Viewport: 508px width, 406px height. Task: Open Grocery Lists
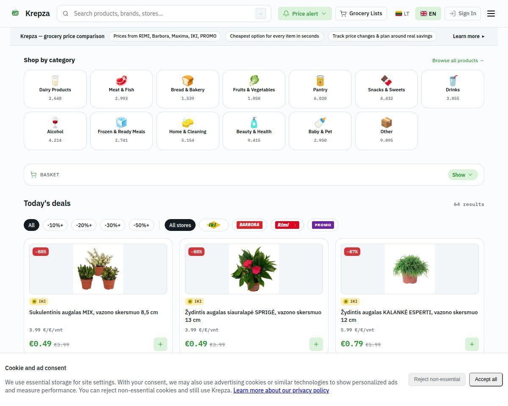pos(361,14)
